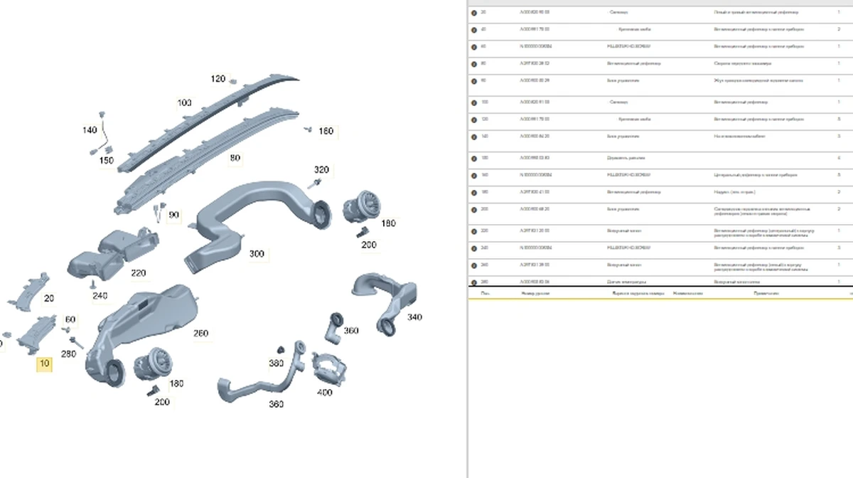This screenshot has height=478, width=853.
Task: Open the info icon for position 220
Action: pos(474,231)
